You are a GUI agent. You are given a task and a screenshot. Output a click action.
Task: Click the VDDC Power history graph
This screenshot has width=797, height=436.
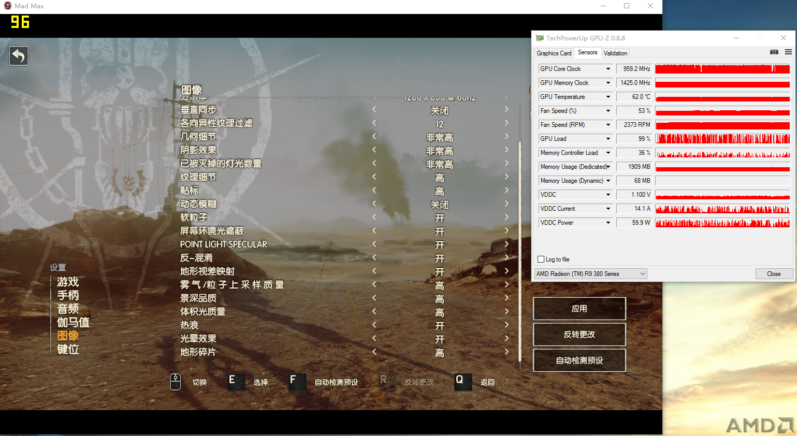coord(722,223)
